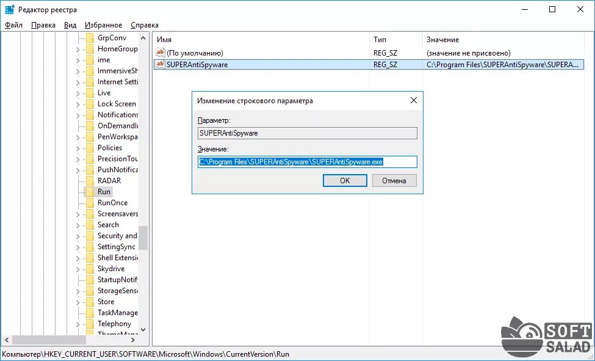
Task: Click the Skydrive folder icon
Action: 90,269
